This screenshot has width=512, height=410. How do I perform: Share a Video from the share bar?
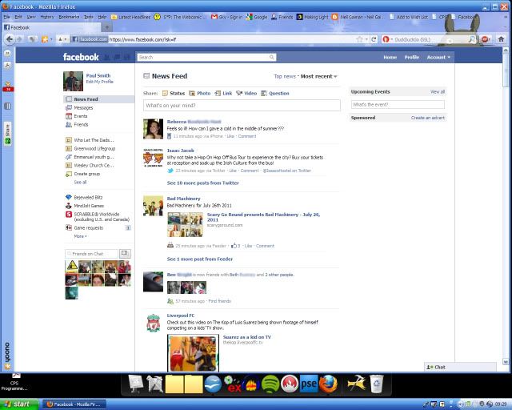point(246,93)
